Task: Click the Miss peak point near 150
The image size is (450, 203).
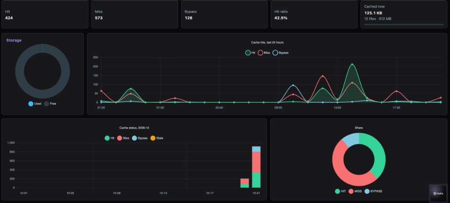Action: pos(323,76)
